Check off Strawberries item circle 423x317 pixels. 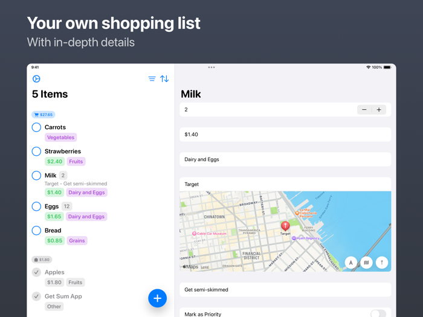36,151
